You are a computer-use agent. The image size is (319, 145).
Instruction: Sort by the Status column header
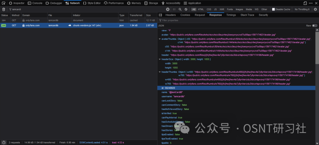click(5, 15)
